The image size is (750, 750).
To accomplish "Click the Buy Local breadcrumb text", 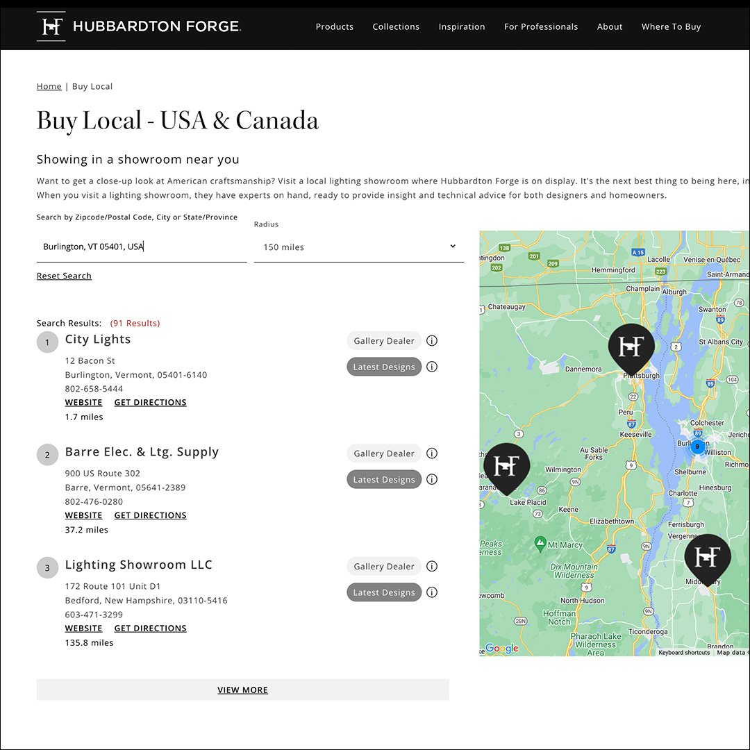I will pos(92,87).
